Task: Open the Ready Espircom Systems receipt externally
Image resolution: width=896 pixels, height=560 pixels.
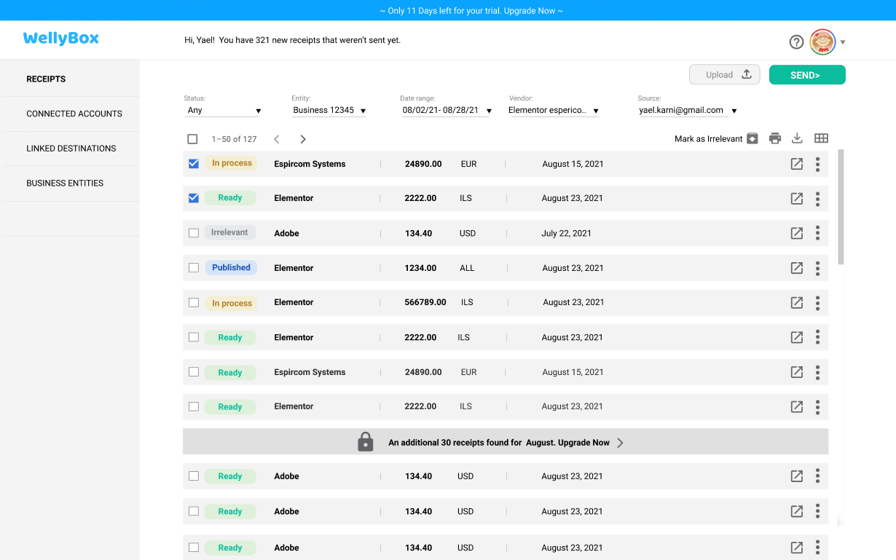Action: 797,372
